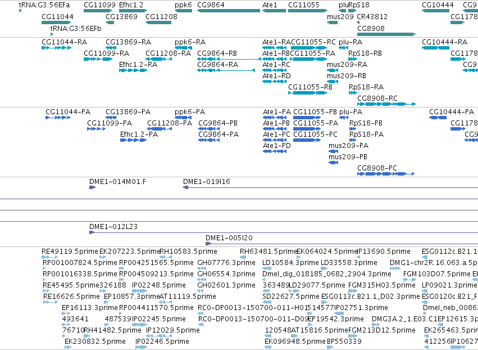
Task: Select the DME1-005I20 clone label
Action: click(x=229, y=238)
